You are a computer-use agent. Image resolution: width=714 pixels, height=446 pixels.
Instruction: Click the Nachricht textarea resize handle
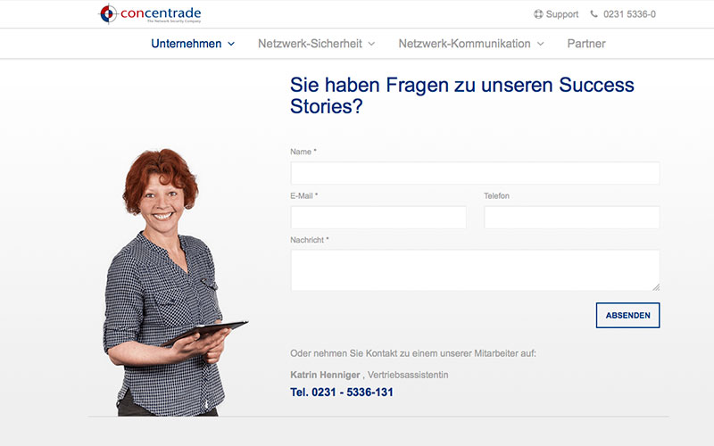pos(656,287)
